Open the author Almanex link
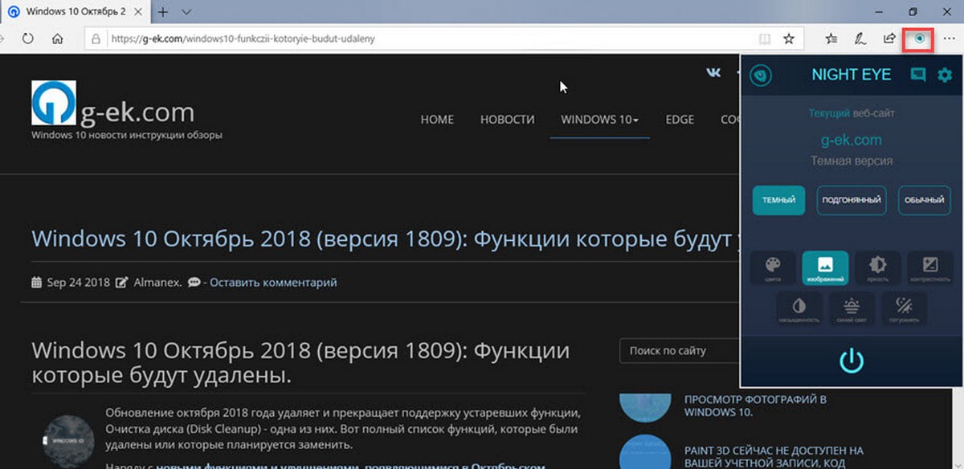The width and height of the screenshot is (964, 469). [x=157, y=283]
